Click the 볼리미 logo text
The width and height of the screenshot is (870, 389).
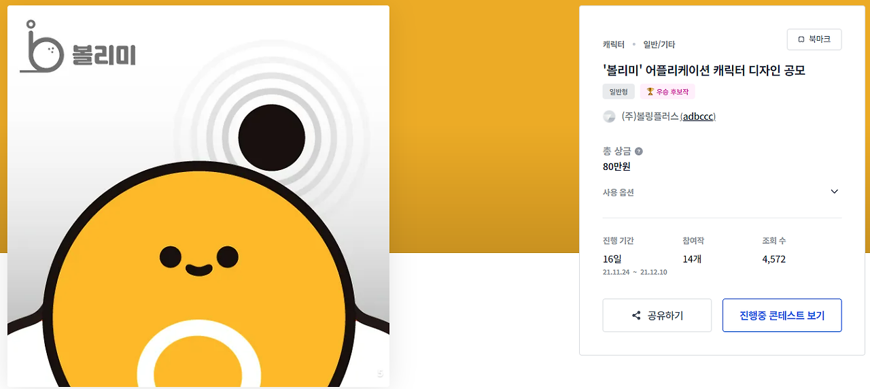pos(103,54)
